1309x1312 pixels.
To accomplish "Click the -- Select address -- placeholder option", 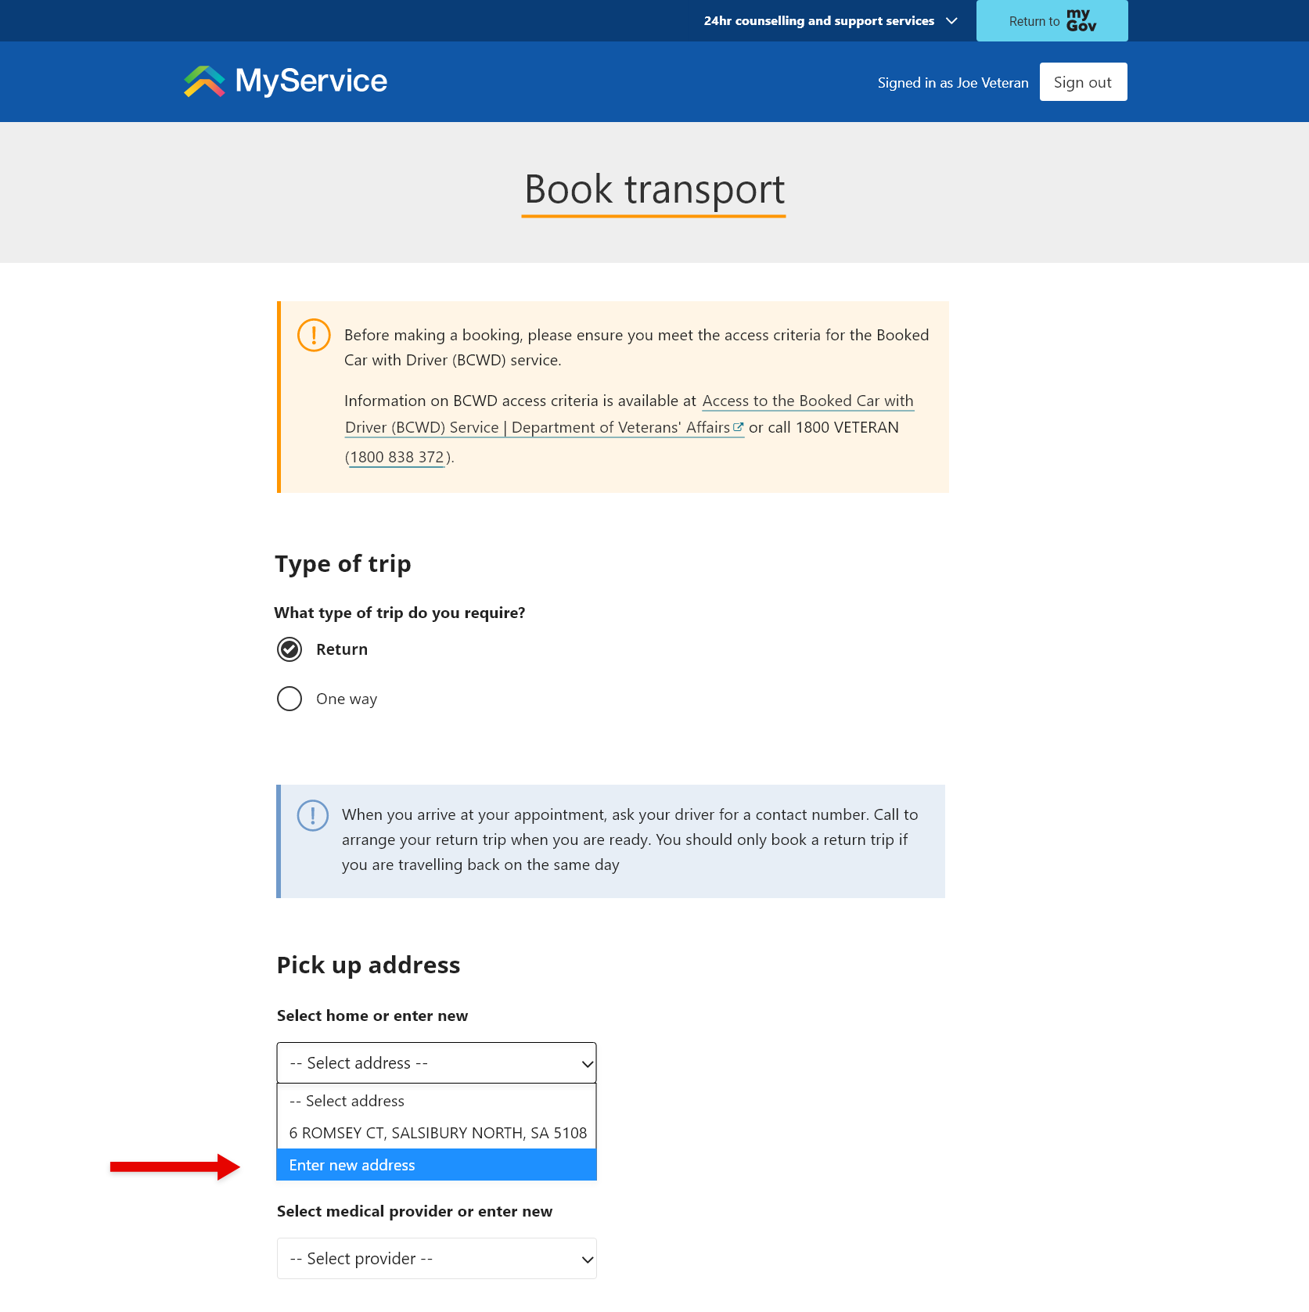I will coord(346,1100).
